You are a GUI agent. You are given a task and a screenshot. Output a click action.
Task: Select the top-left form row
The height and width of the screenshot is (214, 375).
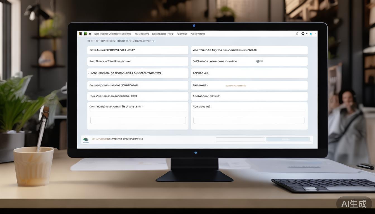pyautogui.click(x=138, y=50)
